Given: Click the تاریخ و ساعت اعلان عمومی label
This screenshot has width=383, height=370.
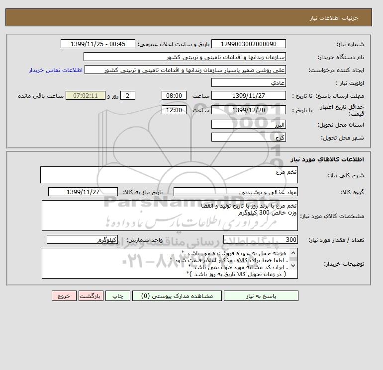Looking at the screenshot, I should 174,44.
